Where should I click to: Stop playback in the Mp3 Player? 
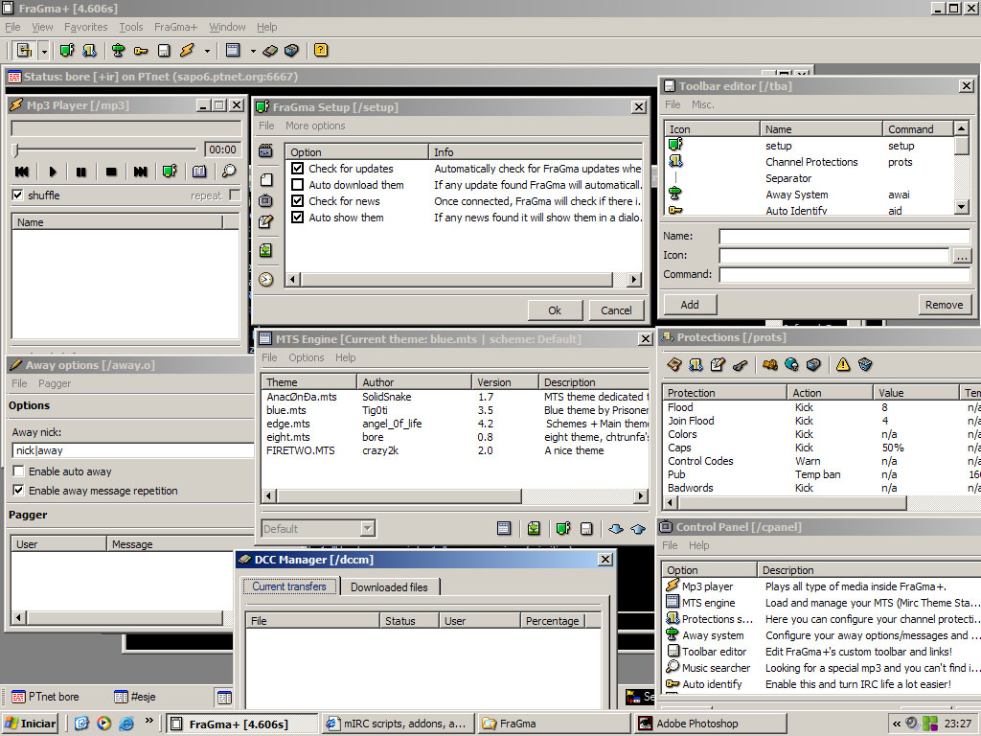pos(111,172)
